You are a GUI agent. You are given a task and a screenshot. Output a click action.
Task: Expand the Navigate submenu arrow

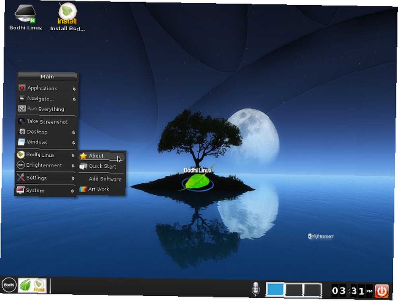coord(74,99)
